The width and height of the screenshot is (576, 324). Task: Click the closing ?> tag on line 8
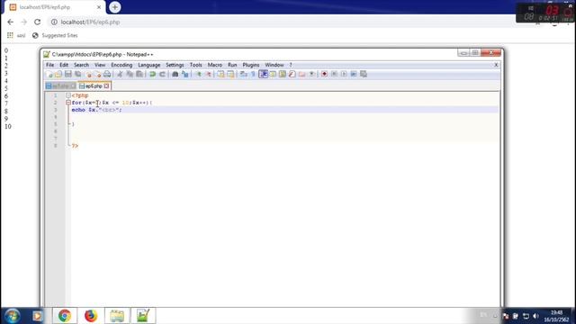tap(75, 146)
